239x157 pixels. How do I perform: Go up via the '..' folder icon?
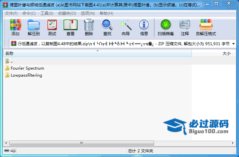7,61
